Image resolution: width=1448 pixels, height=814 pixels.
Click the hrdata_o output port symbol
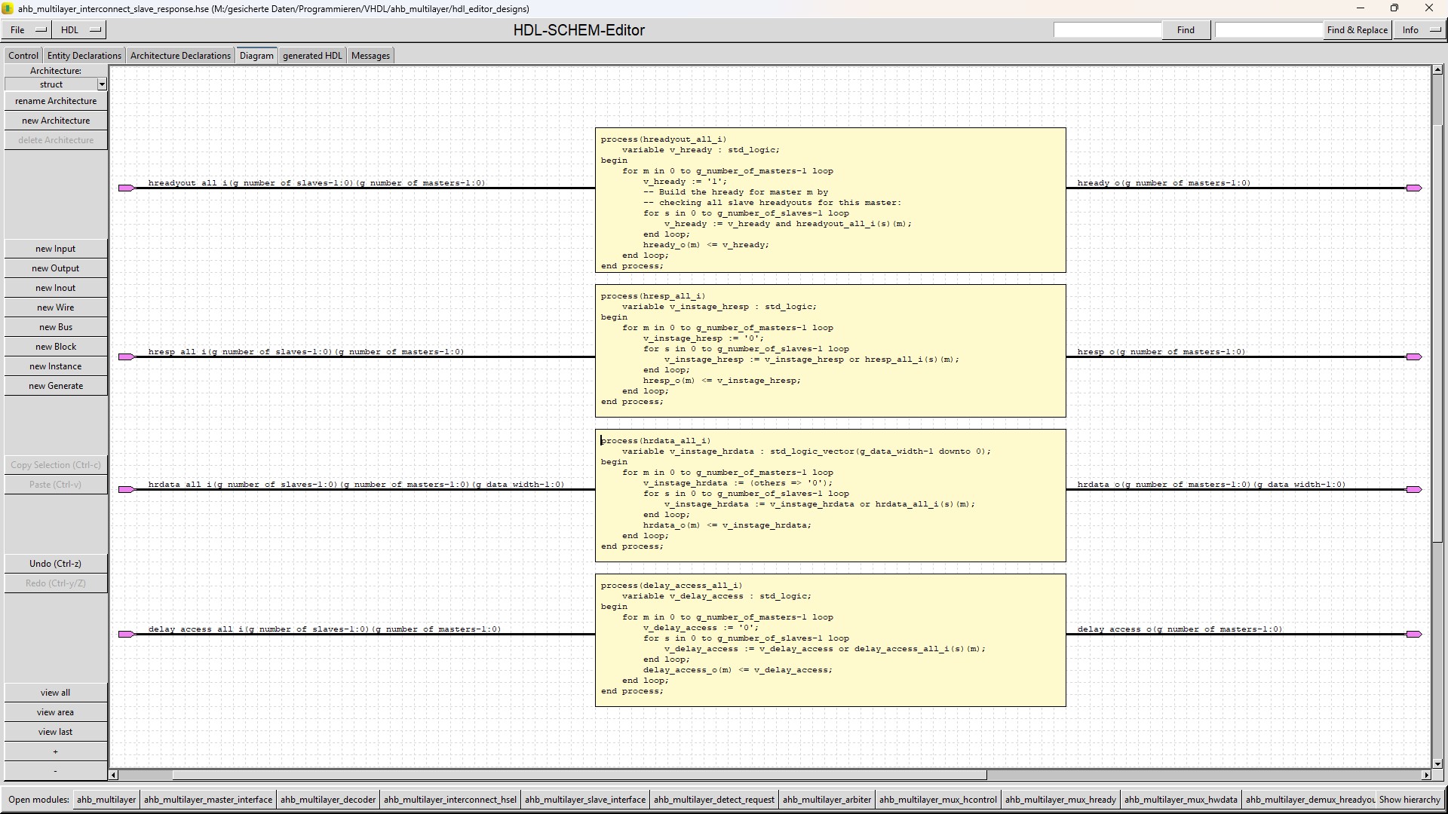click(x=1414, y=489)
